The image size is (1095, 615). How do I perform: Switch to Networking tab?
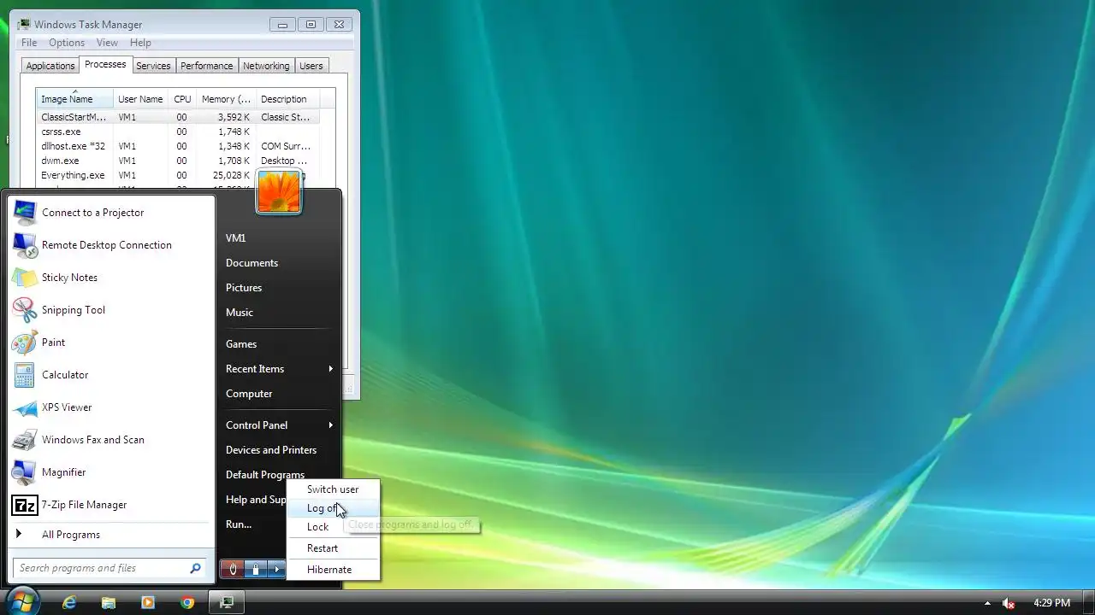tap(266, 66)
